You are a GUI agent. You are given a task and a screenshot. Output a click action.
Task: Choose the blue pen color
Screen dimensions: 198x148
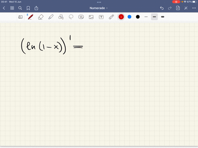[x=130, y=17]
